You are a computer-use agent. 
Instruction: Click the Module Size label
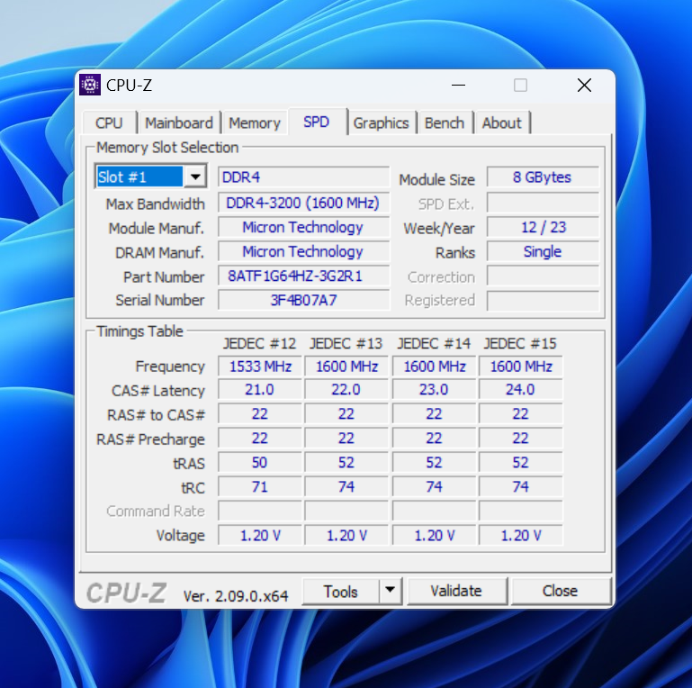pos(437,180)
